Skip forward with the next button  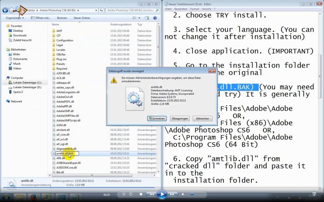point(172,195)
